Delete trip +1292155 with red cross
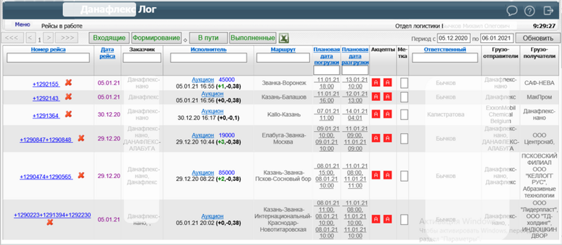This screenshot has width=562, height=245. pyautogui.click(x=68, y=83)
